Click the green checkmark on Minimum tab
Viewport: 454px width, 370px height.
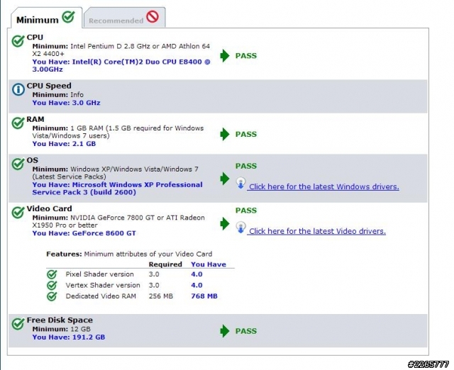[x=69, y=17]
